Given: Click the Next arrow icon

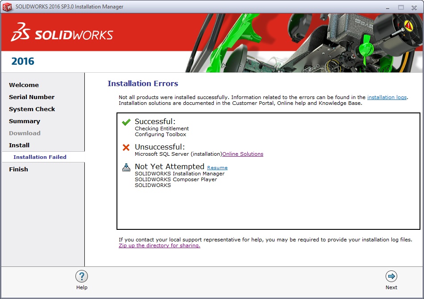Looking at the screenshot, I should 391,276.
